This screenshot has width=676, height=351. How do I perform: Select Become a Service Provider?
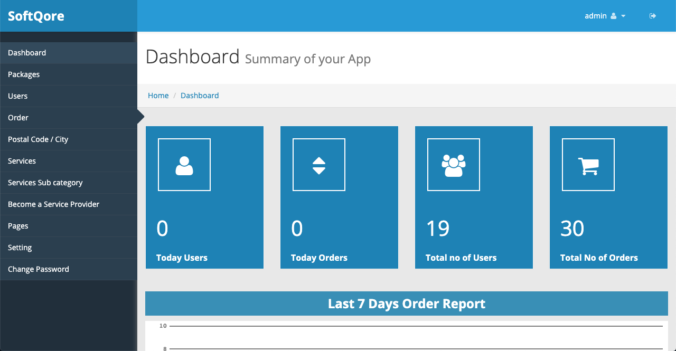pos(69,204)
